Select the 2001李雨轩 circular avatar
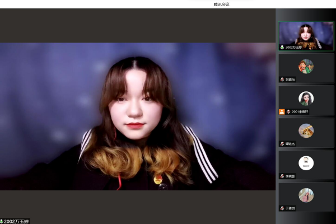336x224 pixels. point(306,98)
